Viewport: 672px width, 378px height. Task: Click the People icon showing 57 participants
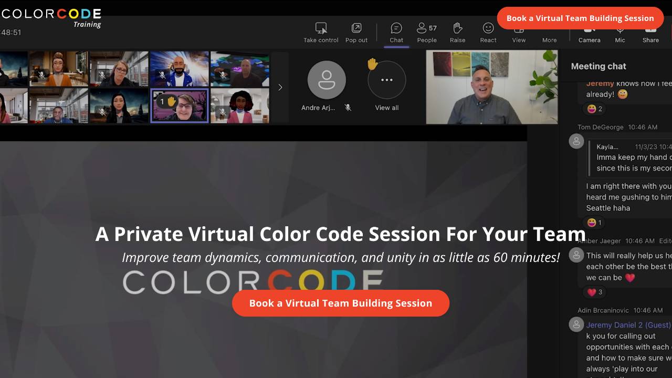427,33
